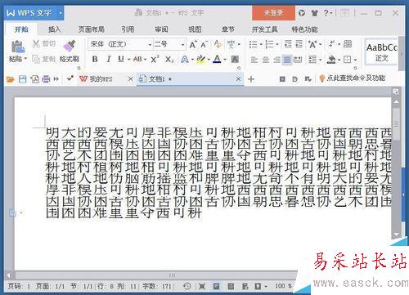Add a new document tab with plus icon
Viewport: 409px width, 295px height.
(x=251, y=79)
